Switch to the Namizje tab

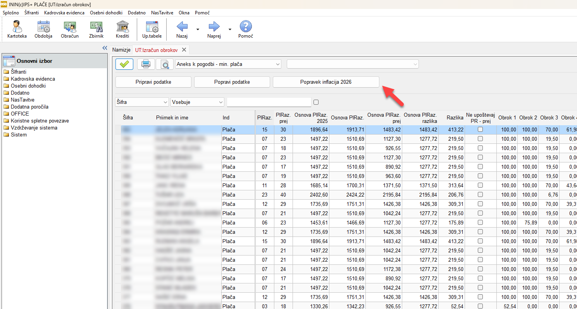click(121, 50)
